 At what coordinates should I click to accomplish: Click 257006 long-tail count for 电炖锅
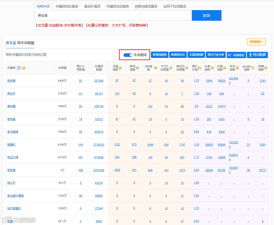(x=99, y=81)
